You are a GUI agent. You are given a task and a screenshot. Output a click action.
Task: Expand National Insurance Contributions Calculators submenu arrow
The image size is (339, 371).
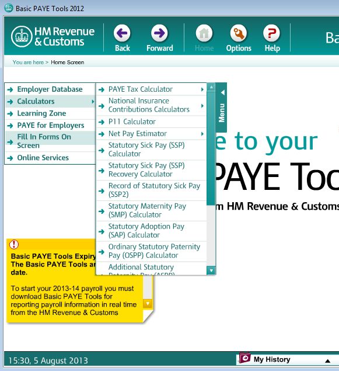coord(202,106)
